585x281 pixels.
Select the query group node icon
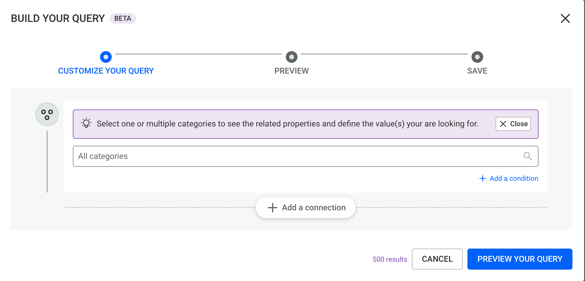[47, 114]
